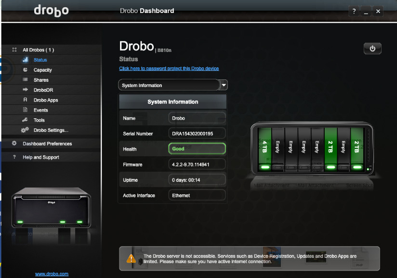Click the Active Interface value Ethernet
397x278 pixels.
[x=197, y=195]
